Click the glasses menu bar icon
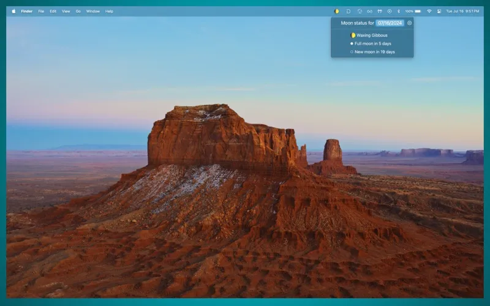 [369, 11]
